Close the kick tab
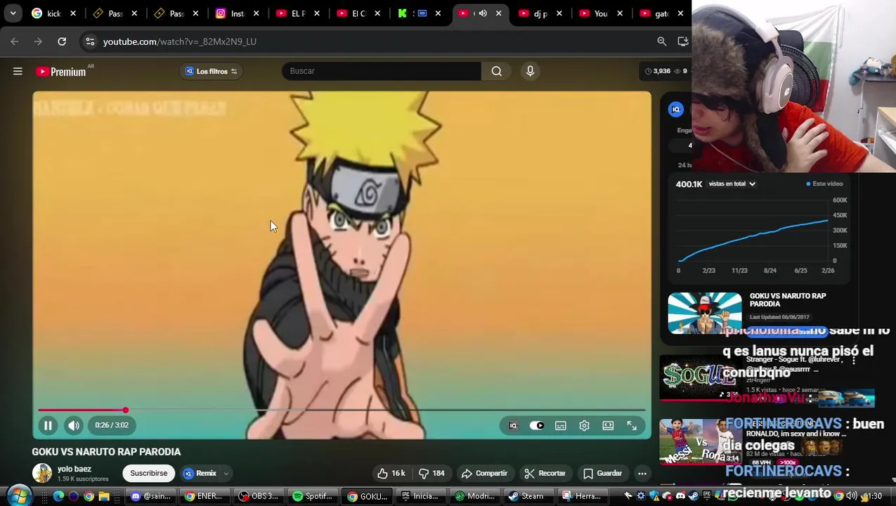Viewport: 896px width, 506px height. coord(73,13)
